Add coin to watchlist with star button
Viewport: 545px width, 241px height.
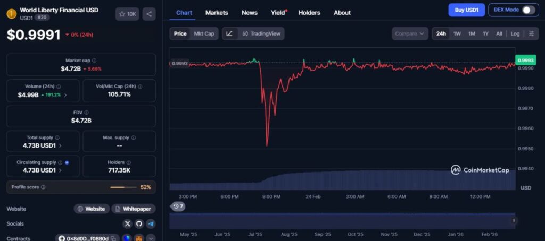coord(127,14)
